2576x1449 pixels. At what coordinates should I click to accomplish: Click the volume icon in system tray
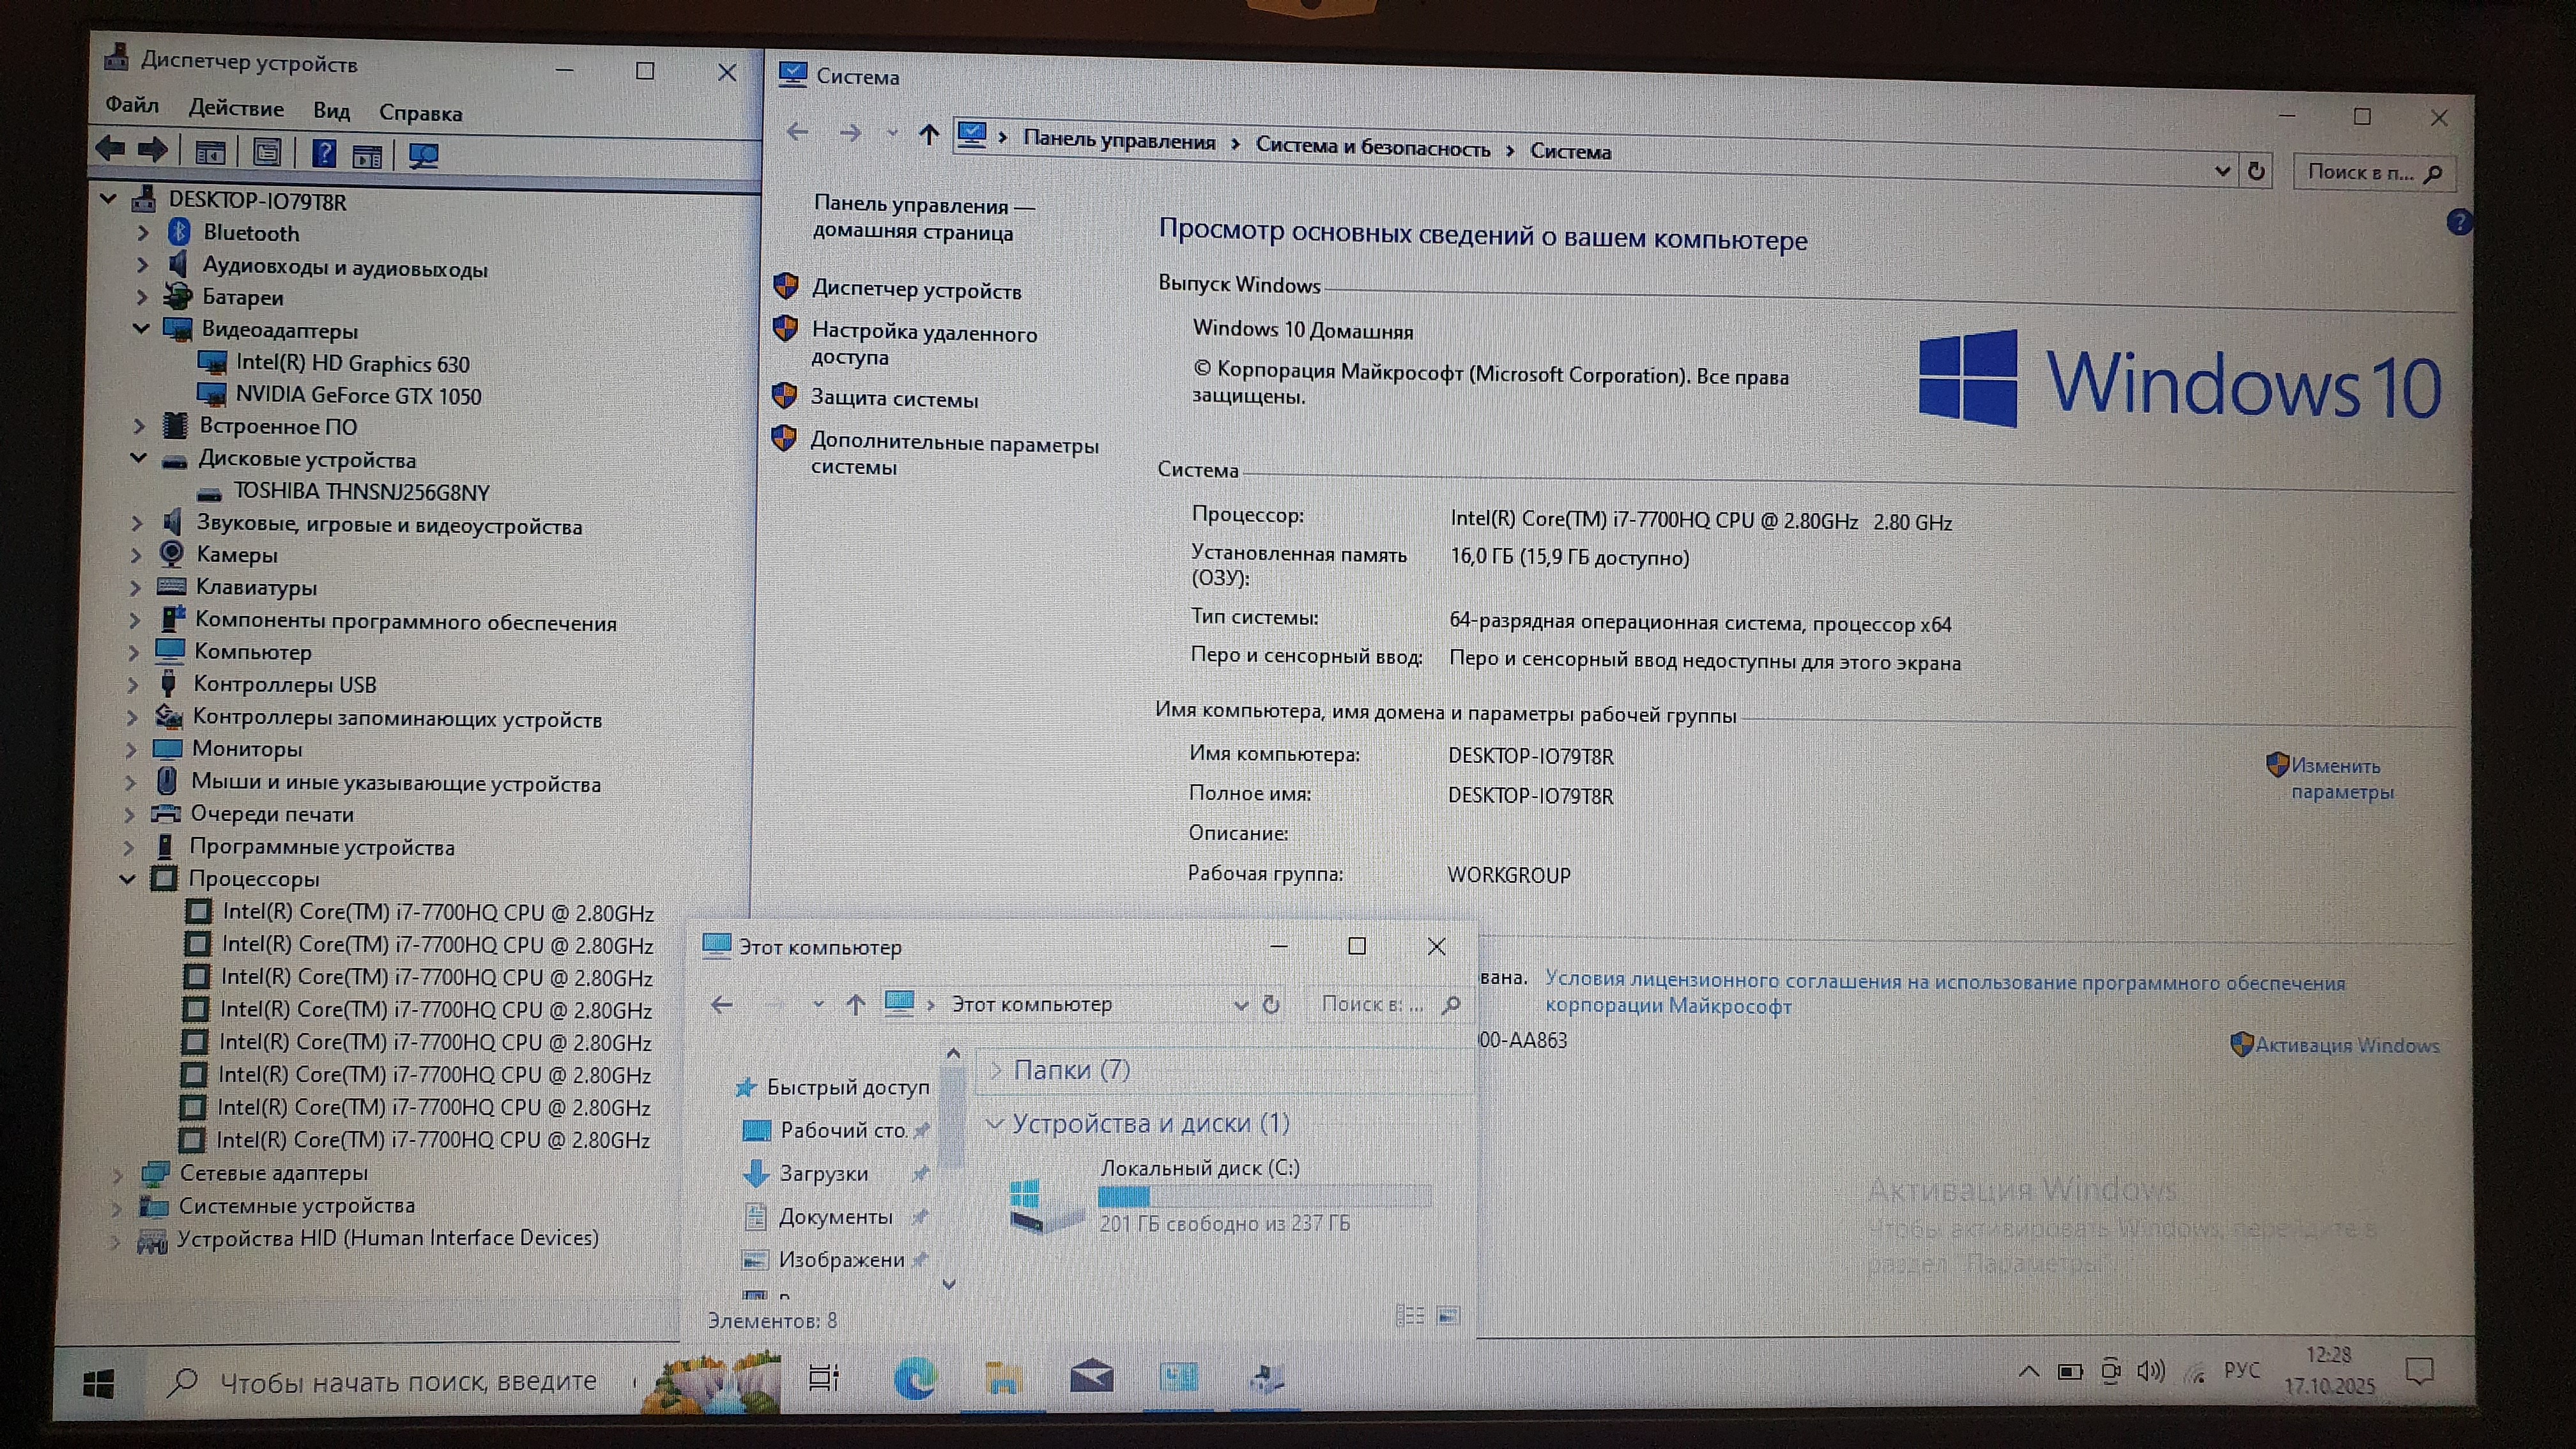pyautogui.click(x=2150, y=1371)
